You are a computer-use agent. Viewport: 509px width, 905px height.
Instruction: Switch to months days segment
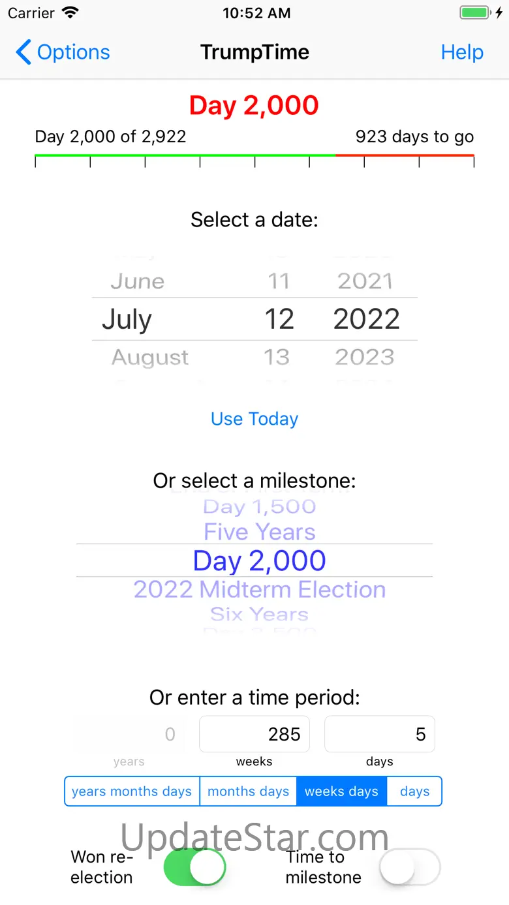coord(248,791)
